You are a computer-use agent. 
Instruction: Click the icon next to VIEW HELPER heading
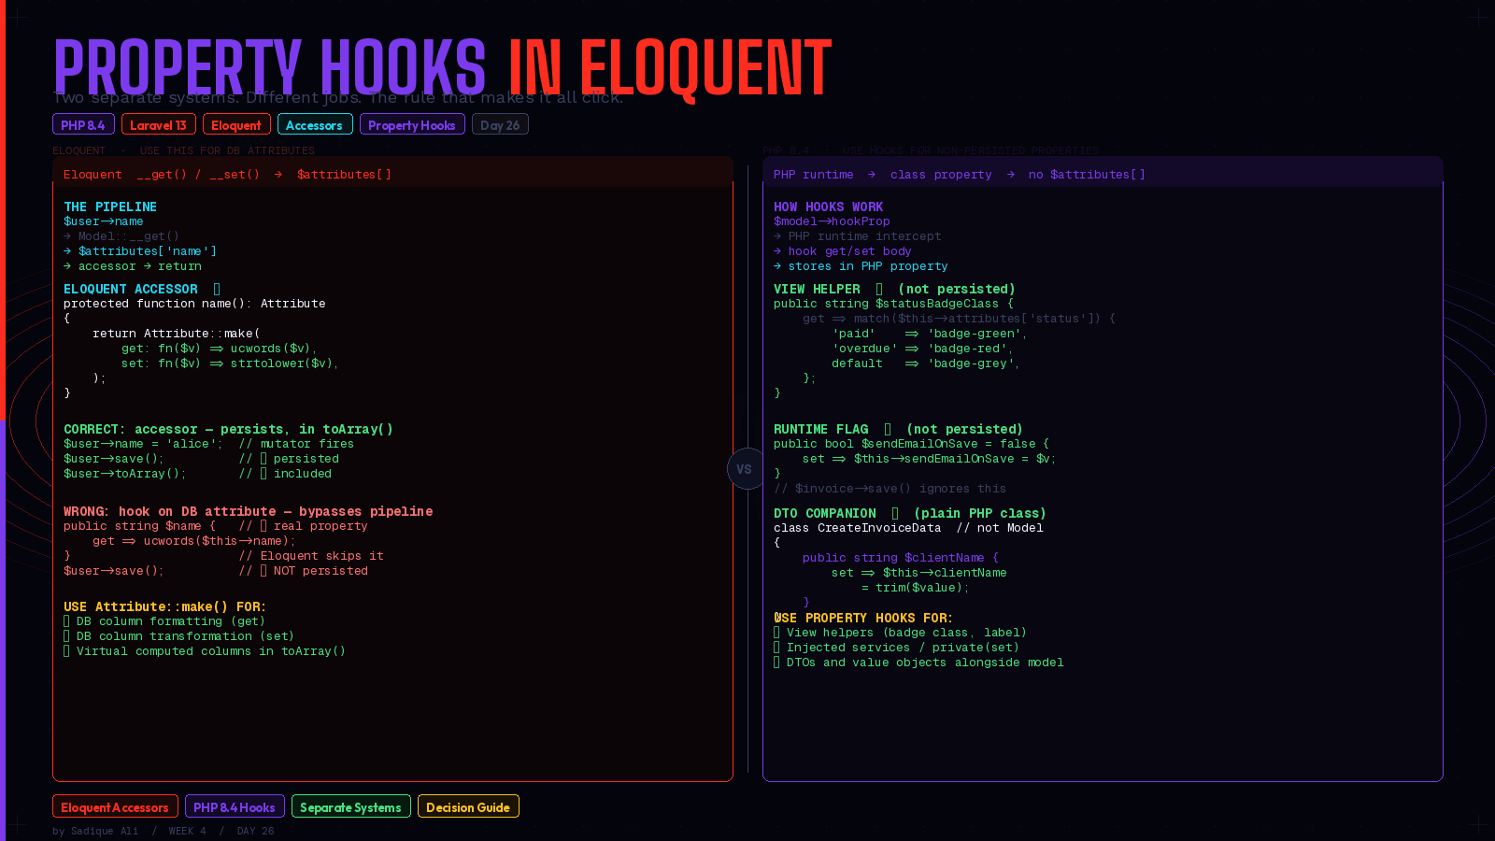pyautogui.click(x=879, y=289)
